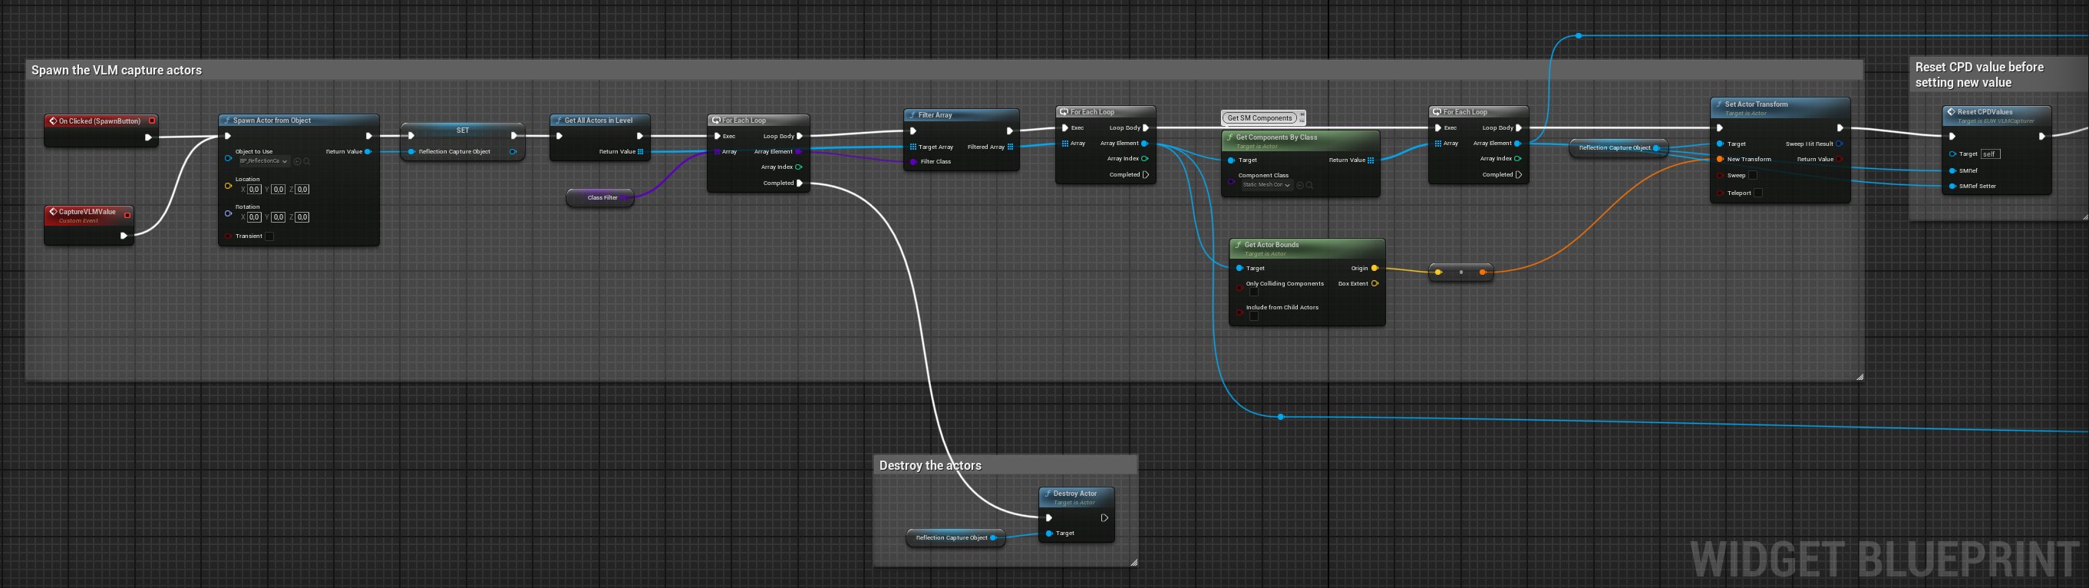Click Location X value field
Image resolution: width=2089 pixels, height=588 pixels.
click(x=254, y=189)
